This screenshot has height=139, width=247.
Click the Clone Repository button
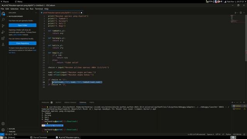22,43
